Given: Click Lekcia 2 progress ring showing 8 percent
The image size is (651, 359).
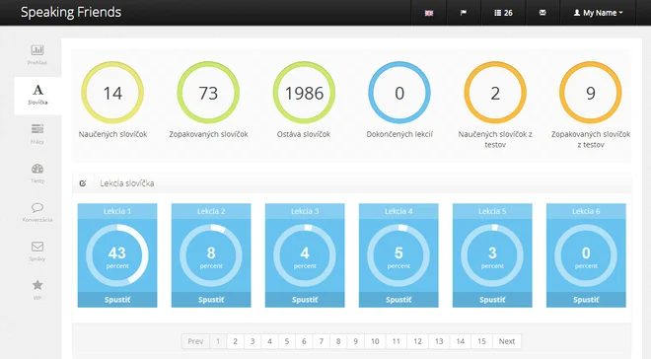Looking at the screenshot, I should coord(211,255).
